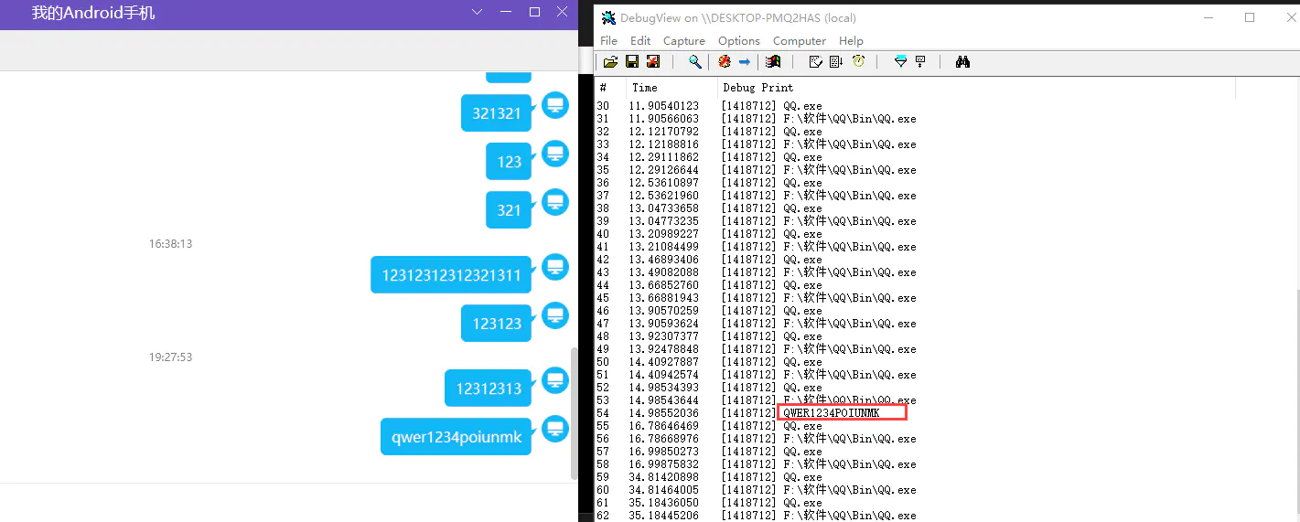Image resolution: width=1300 pixels, height=522 pixels.
Task: Click the # column header
Action: (x=611, y=88)
